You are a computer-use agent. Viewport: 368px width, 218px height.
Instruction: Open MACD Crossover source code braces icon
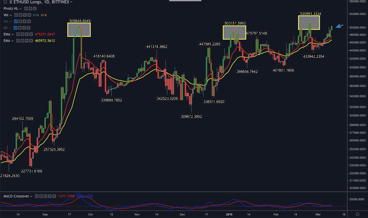45,196
